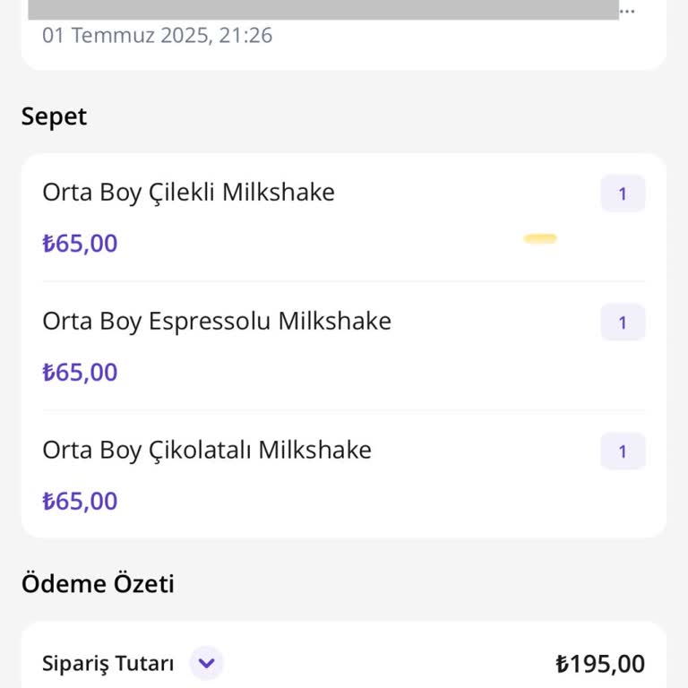This screenshot has width=688, height=688.
Task: Select Orta Boy Çilekli Milkshake item
Action: pos(188,193)
